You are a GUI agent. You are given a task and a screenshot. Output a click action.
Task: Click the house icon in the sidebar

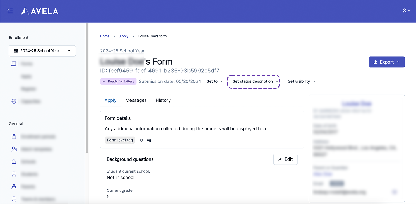(x=14, y=162)
